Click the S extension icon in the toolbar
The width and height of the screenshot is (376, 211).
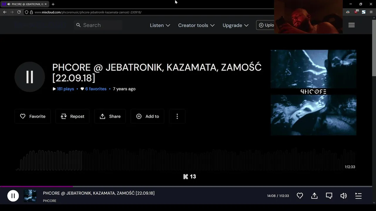point(364,12)
